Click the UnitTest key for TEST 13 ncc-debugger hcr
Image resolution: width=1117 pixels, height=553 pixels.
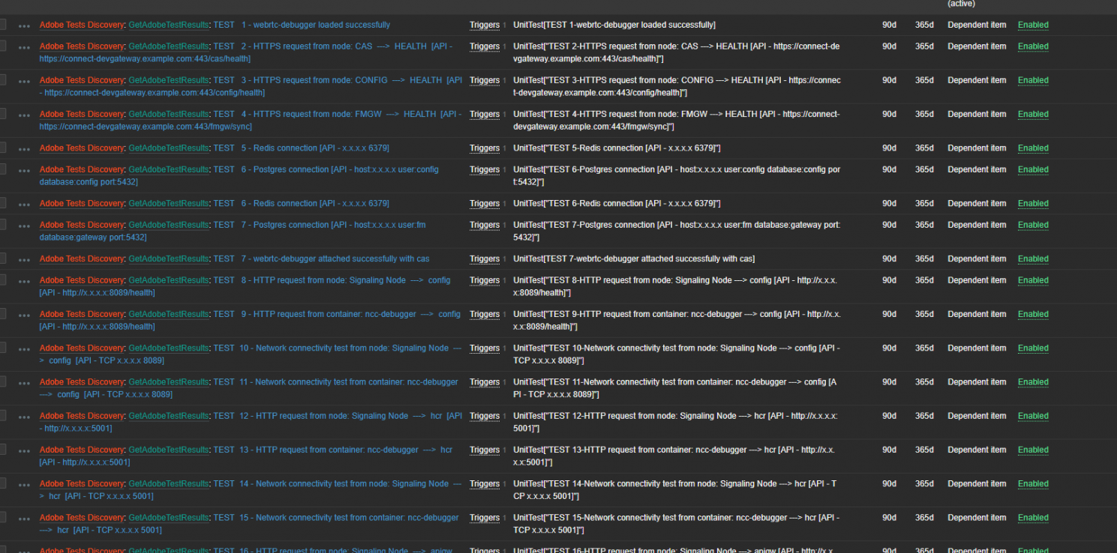(674, 456)
